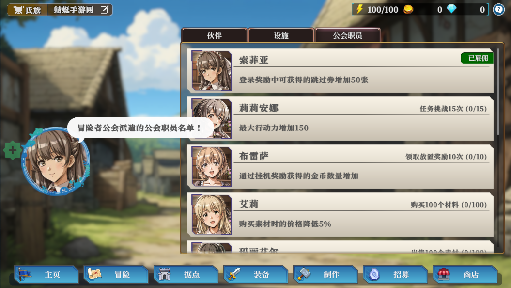Open 装备 equipment sword button

[256, 274]
